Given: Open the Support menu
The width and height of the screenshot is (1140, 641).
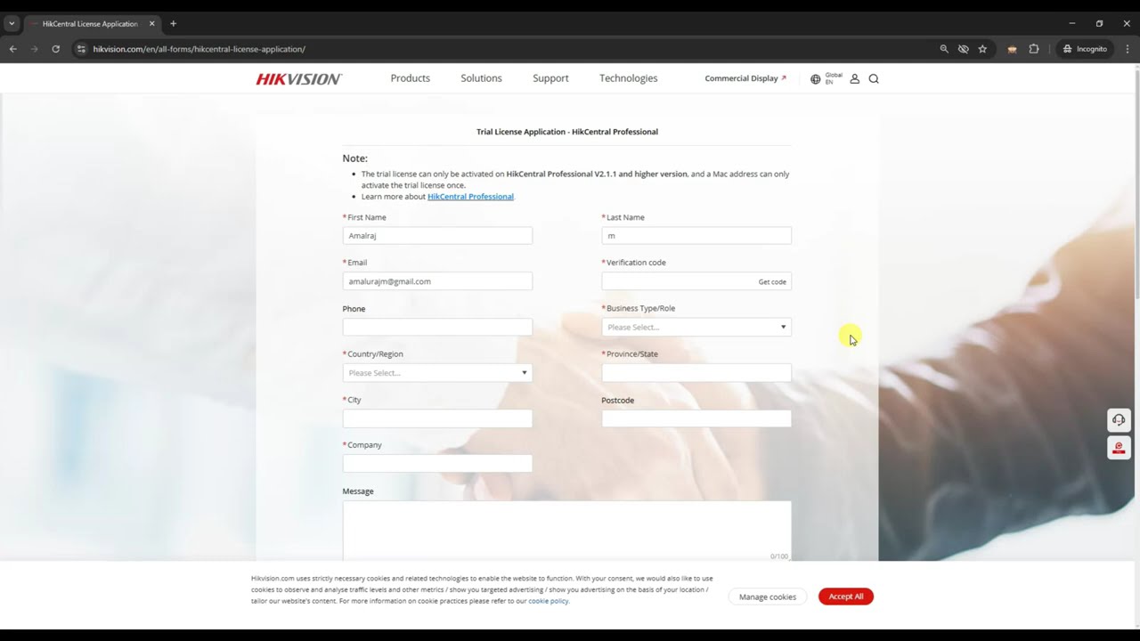Looking at the screenshot, I should coord(550,78).
